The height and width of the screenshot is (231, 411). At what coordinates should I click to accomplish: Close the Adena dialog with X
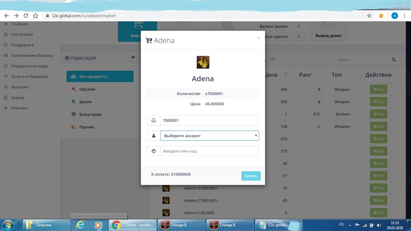click(259, 38)
